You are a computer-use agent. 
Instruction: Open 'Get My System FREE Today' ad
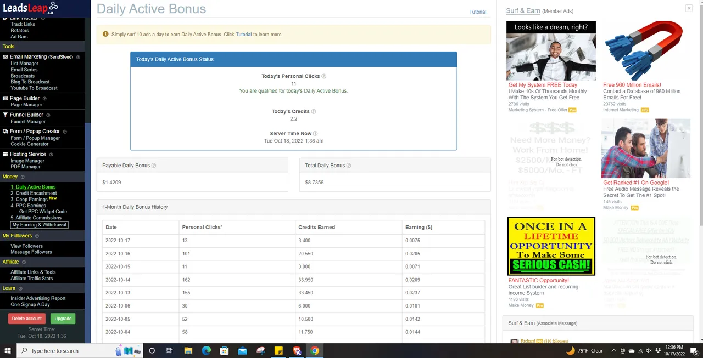coord(543,85)
